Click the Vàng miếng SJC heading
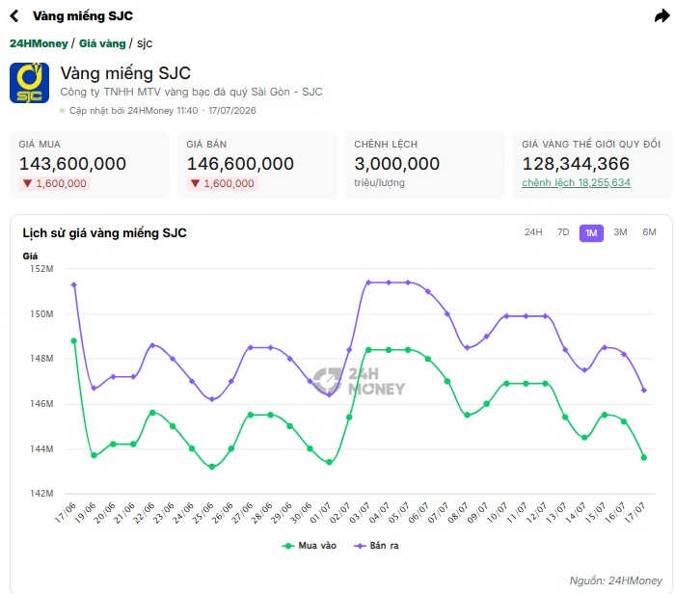 125,73
